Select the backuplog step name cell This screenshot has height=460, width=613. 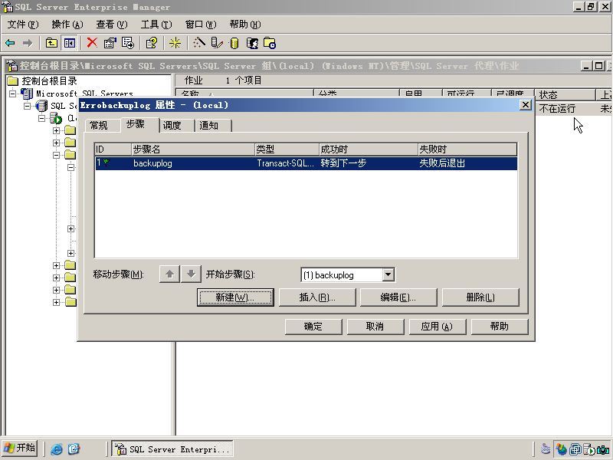tap(152, 163)
